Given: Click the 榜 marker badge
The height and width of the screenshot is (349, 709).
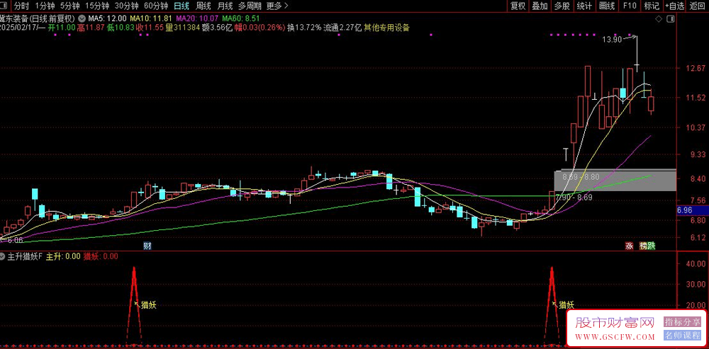Looking at the screenshot, I should (643, 246).
